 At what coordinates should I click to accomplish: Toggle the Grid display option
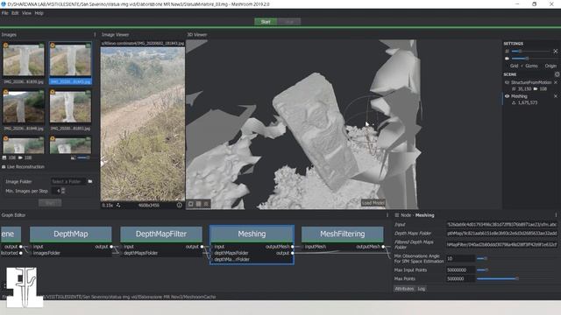515,66
